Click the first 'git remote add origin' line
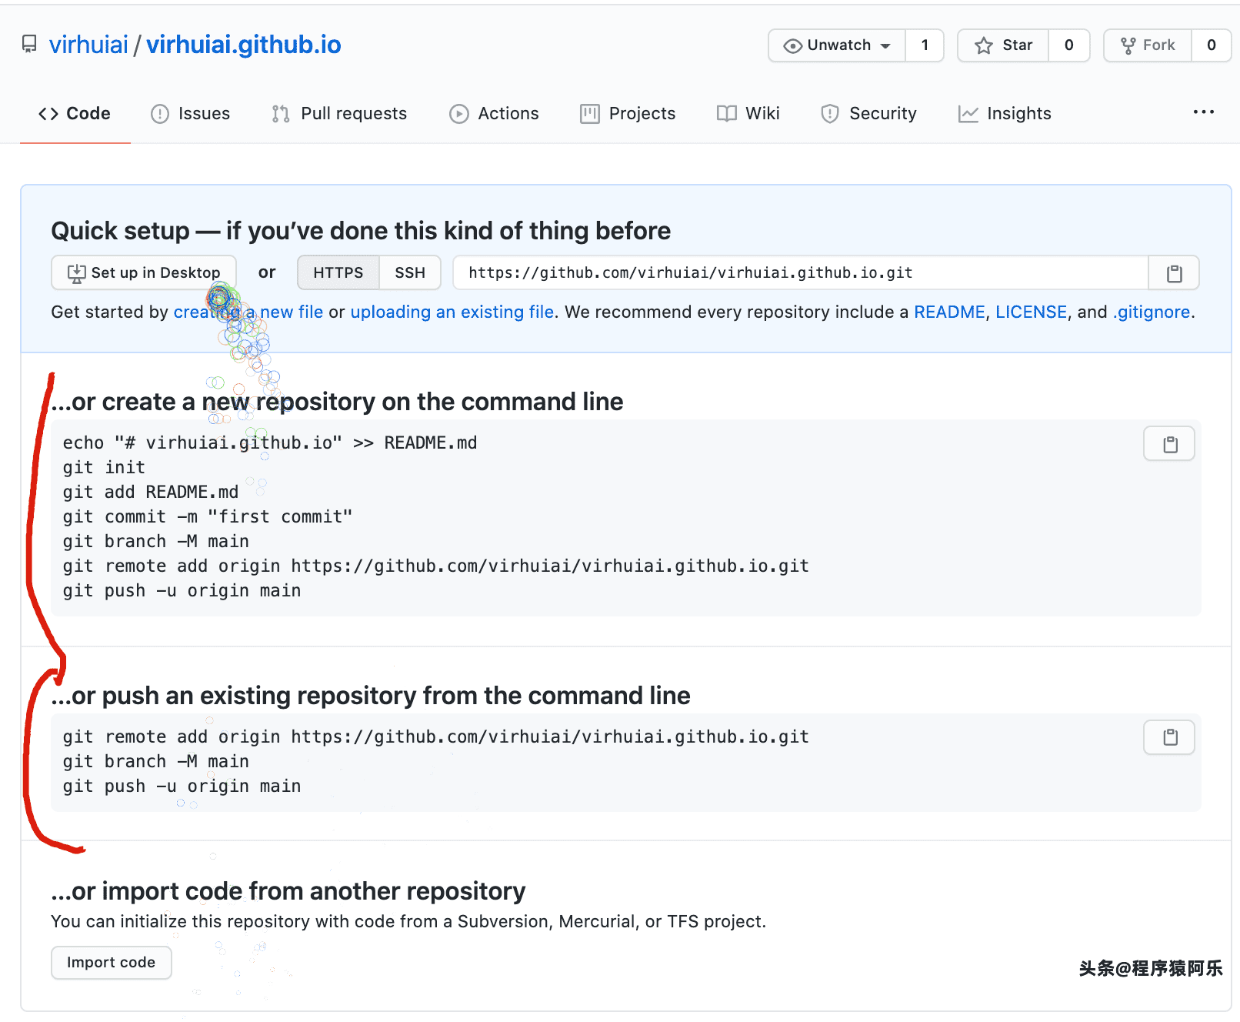Screen dimensions: 1240x1022 pyautogui.click(x=436, y=566)
